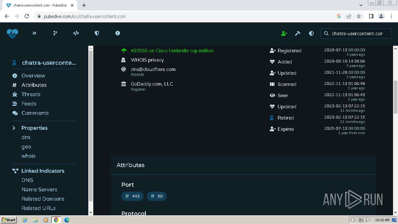
Task: Click the Retired hourglass icon
Action: [x=272, y=118]
